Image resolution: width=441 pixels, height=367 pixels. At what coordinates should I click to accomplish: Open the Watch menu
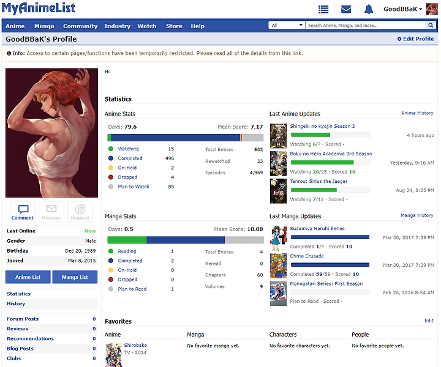tap(147, 26)
